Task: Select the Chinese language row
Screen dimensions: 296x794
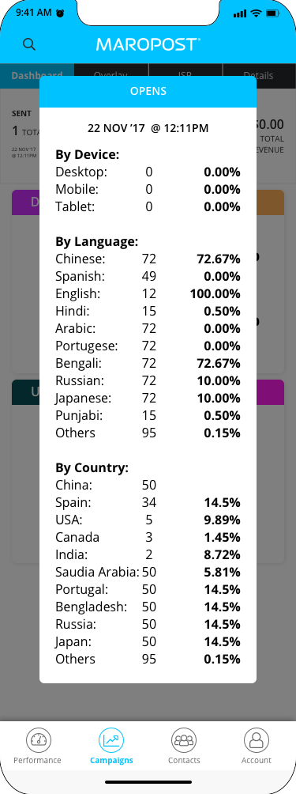Action: [x=148, y=259]
